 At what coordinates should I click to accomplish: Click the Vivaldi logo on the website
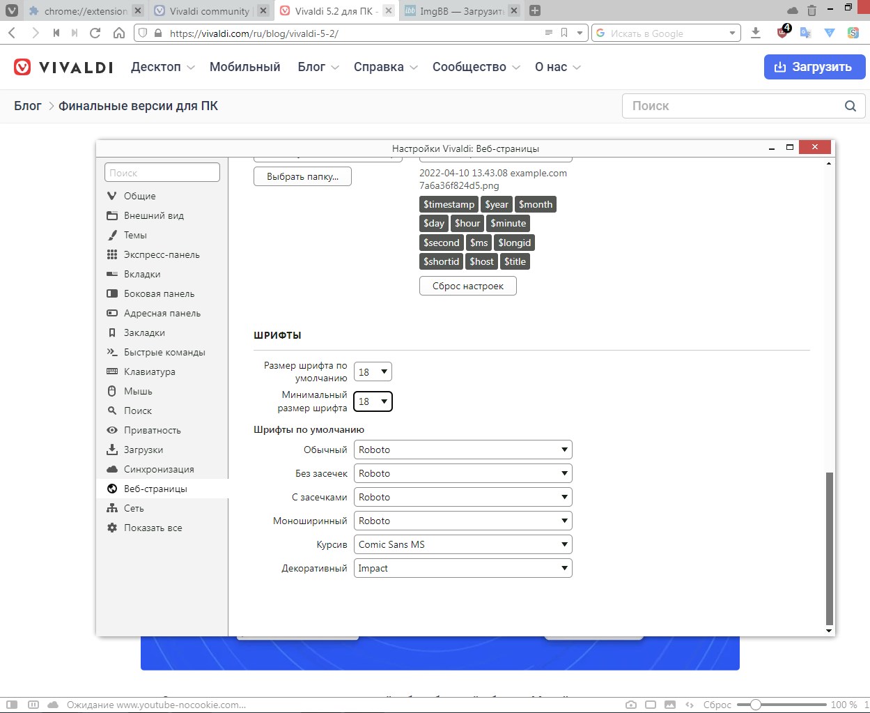coord(63,67)
